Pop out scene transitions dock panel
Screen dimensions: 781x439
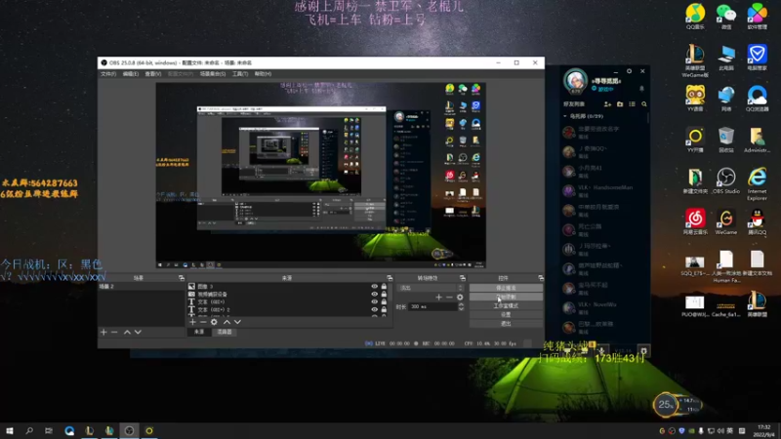[x=462, y=278]
